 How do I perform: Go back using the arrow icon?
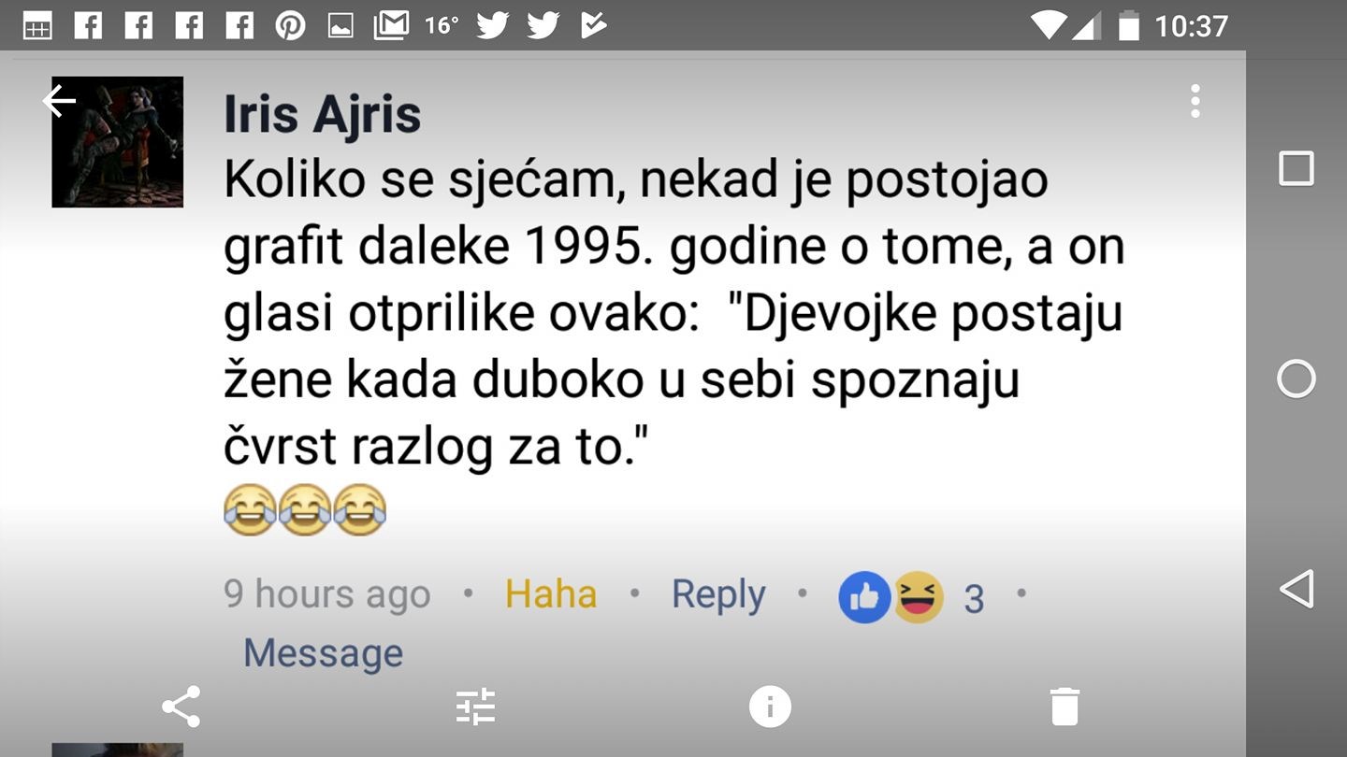[x=59, y=100]
